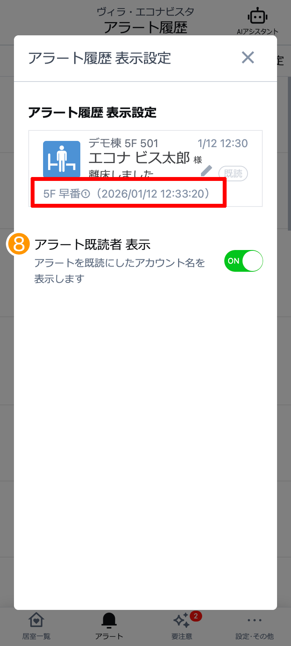Click the three-dots more icon
The height and width of the screenshot is (646, 291).
tap(255, 620)
